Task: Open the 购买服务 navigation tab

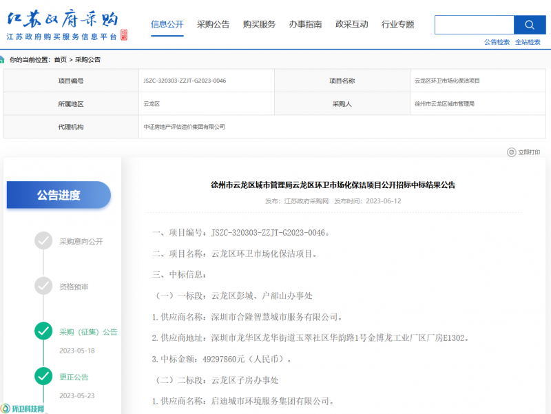Action: pos(260,24)
